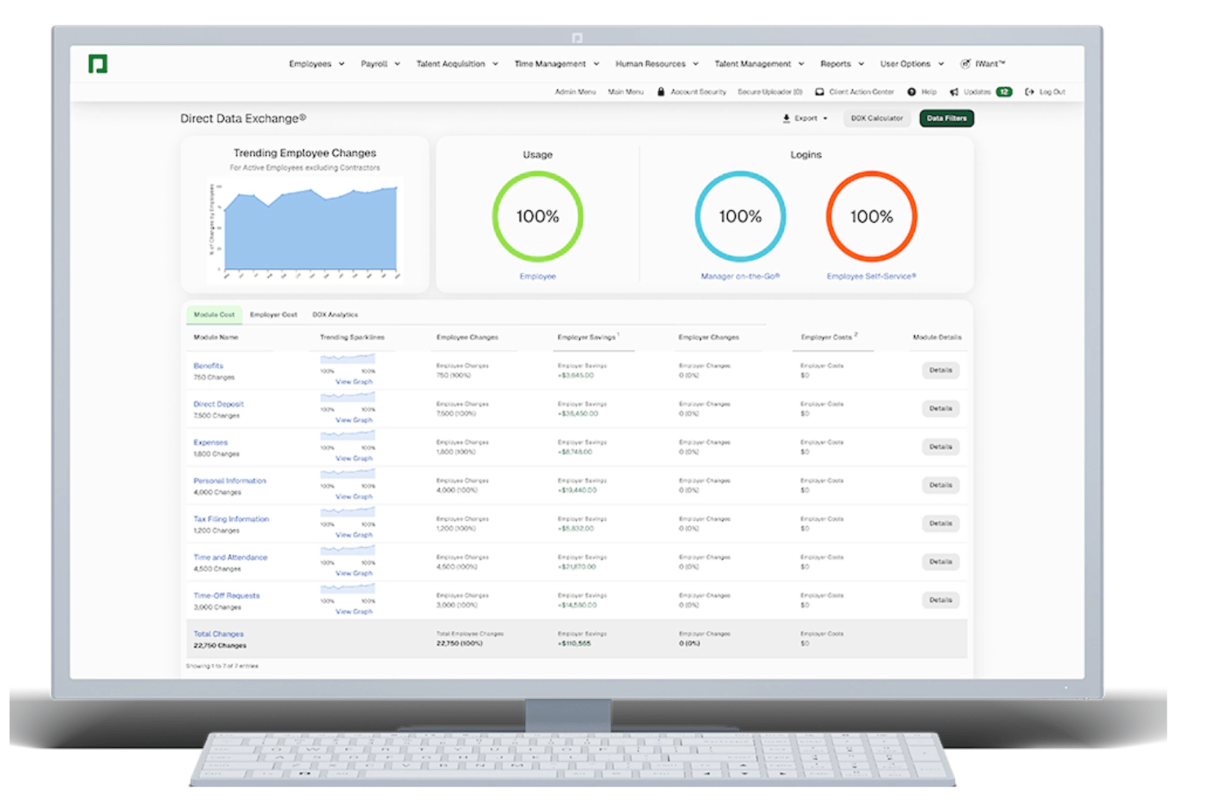Click the DDX Calculator button
The width and height of the screenshot is (1209, 806).
877,118
